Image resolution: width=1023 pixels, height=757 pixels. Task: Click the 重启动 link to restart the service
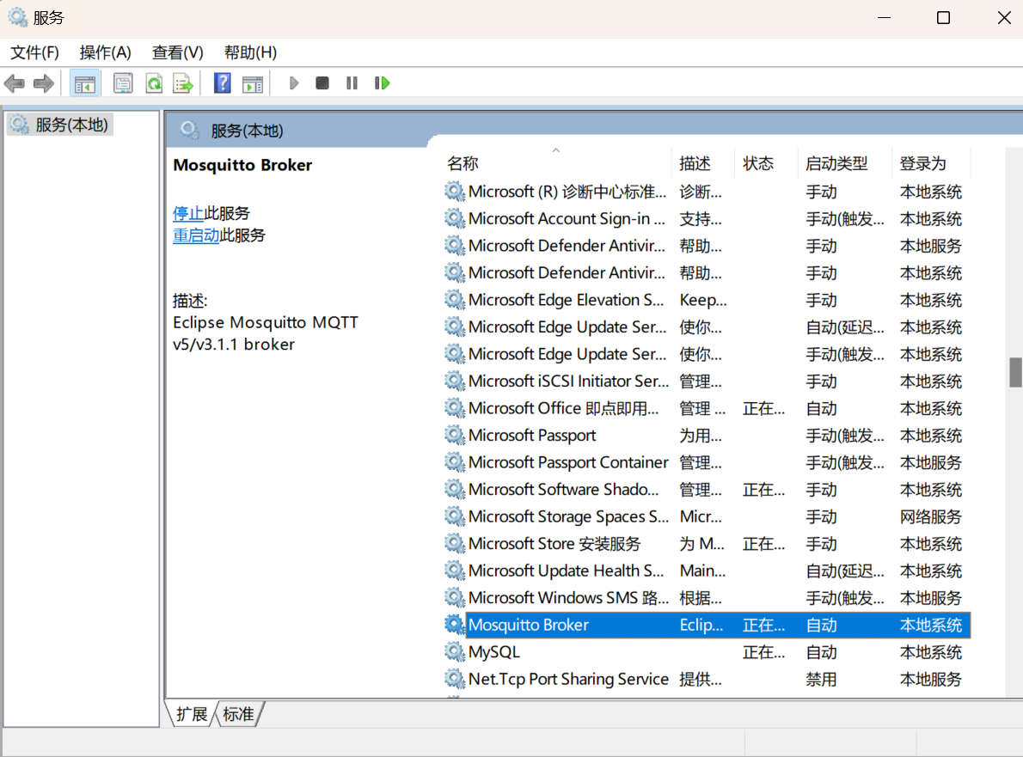[x=198, y=235]
